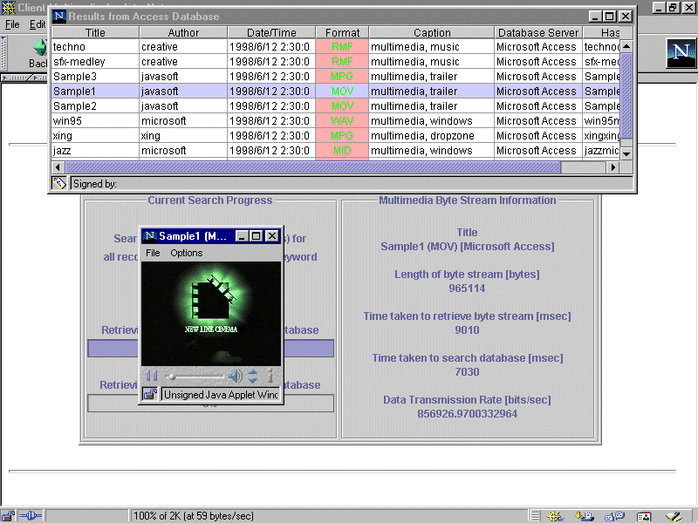Move the player seek slider knob

(171, 377)
